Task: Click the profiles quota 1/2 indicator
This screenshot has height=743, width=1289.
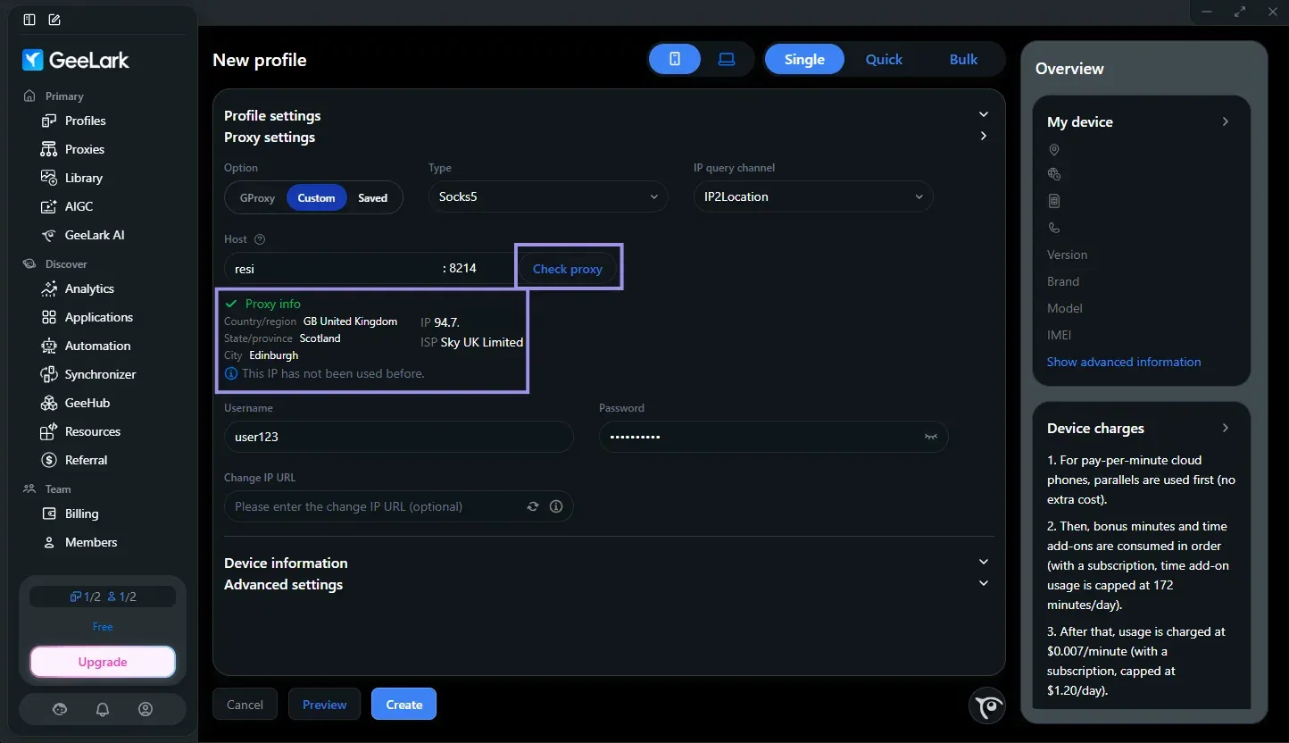Action: click(86, 597)
